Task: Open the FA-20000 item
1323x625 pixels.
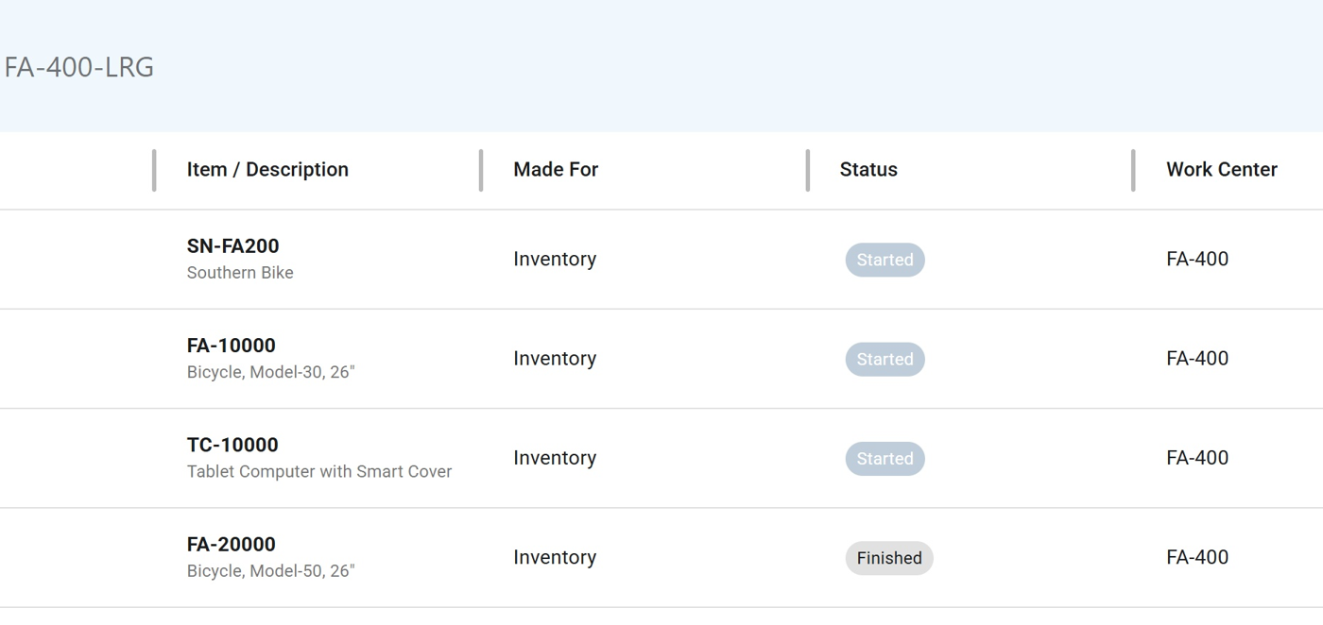Action: click(x=232, y=545)
